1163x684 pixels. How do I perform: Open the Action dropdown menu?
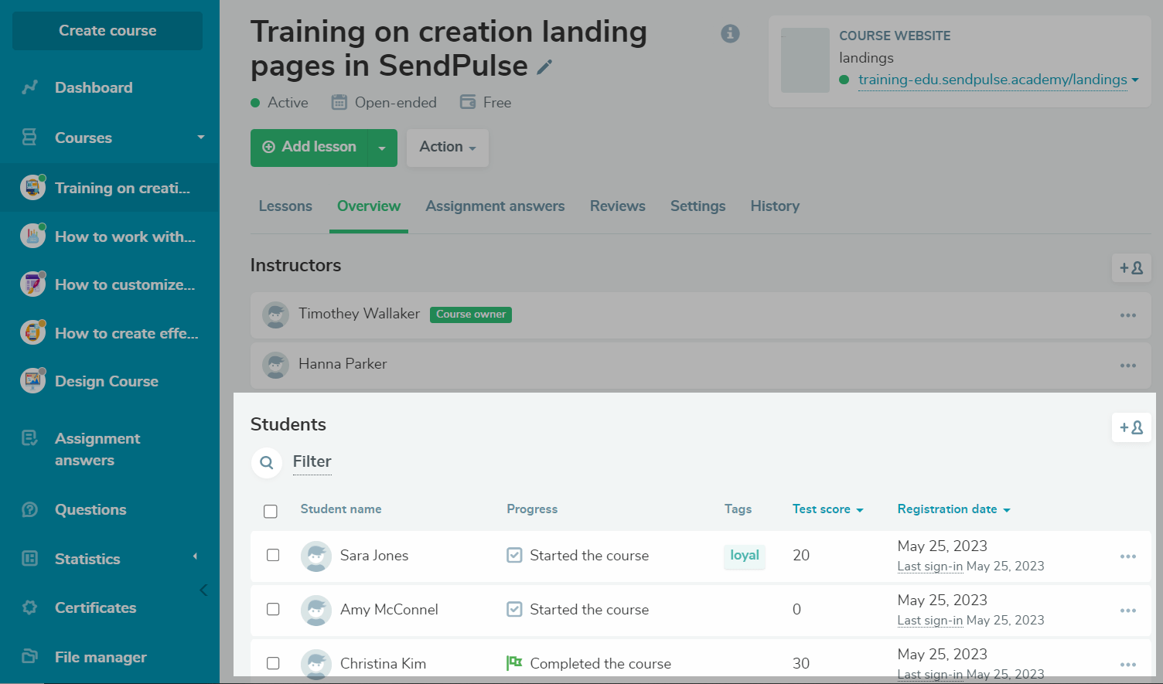[447, 148]
